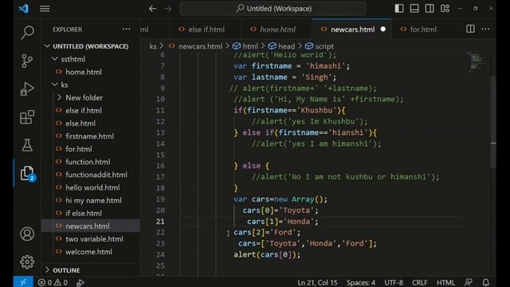Viewport: 510px width, 287px height.
Task: Click Ln 21, Col 15 in status bar
Action: [317, 282]
